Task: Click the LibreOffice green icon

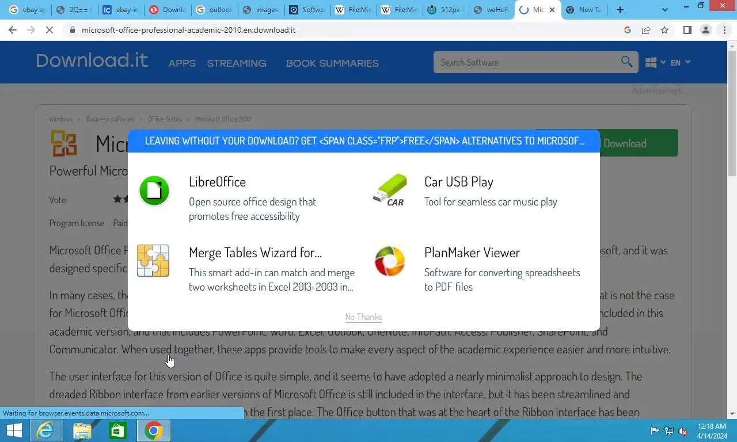Action: coord(154,190)
